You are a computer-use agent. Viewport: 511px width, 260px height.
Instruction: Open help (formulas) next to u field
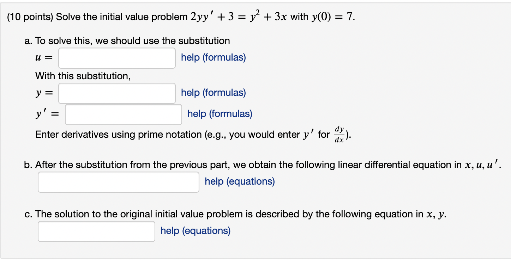pos(214,57)
